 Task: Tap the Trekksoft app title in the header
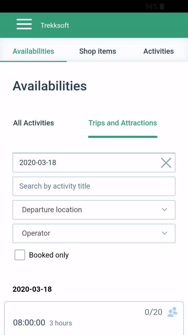coord(55,25)
